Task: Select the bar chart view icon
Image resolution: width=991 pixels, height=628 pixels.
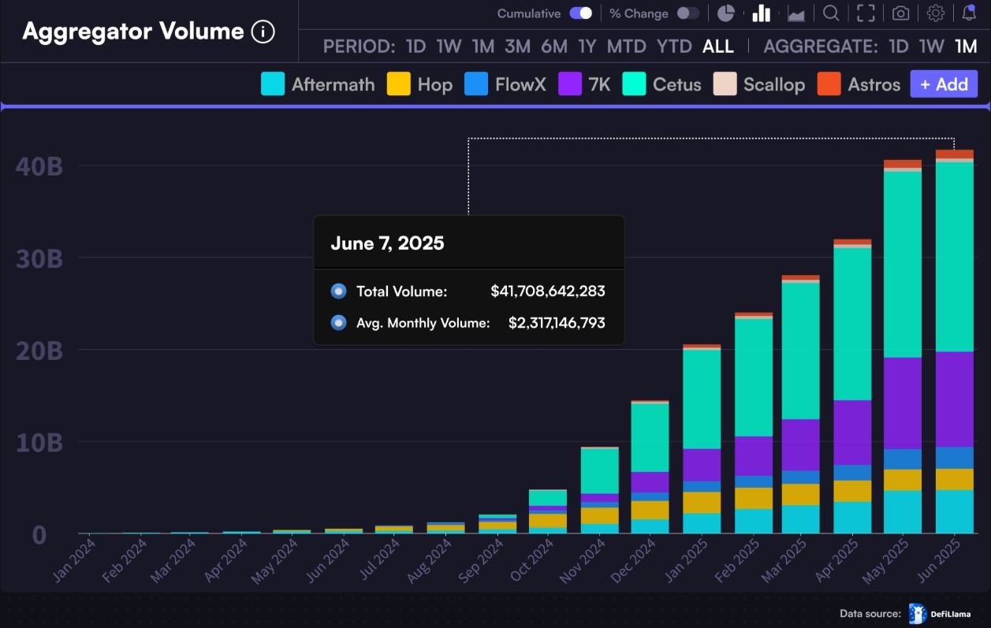Action: click(761, 13)
